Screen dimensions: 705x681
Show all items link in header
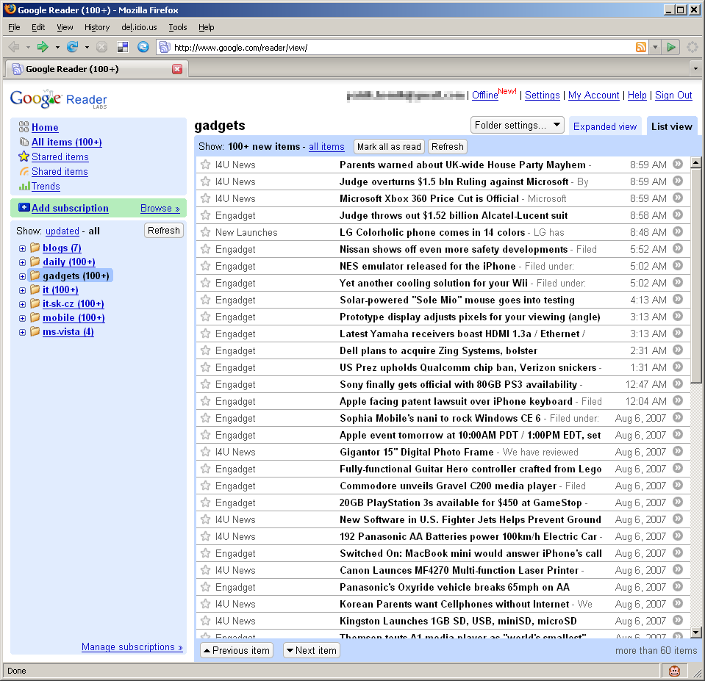(326, 146)
